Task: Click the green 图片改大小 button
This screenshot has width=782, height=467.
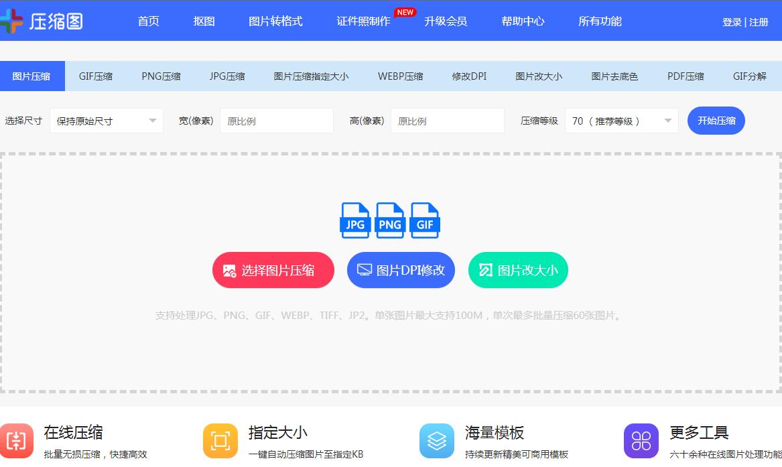Action: pyautogui.click(x=517, y=270)
